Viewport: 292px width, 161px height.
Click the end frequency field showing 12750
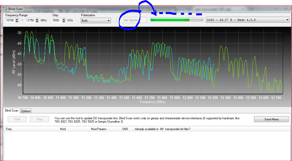tap(30, 20)
